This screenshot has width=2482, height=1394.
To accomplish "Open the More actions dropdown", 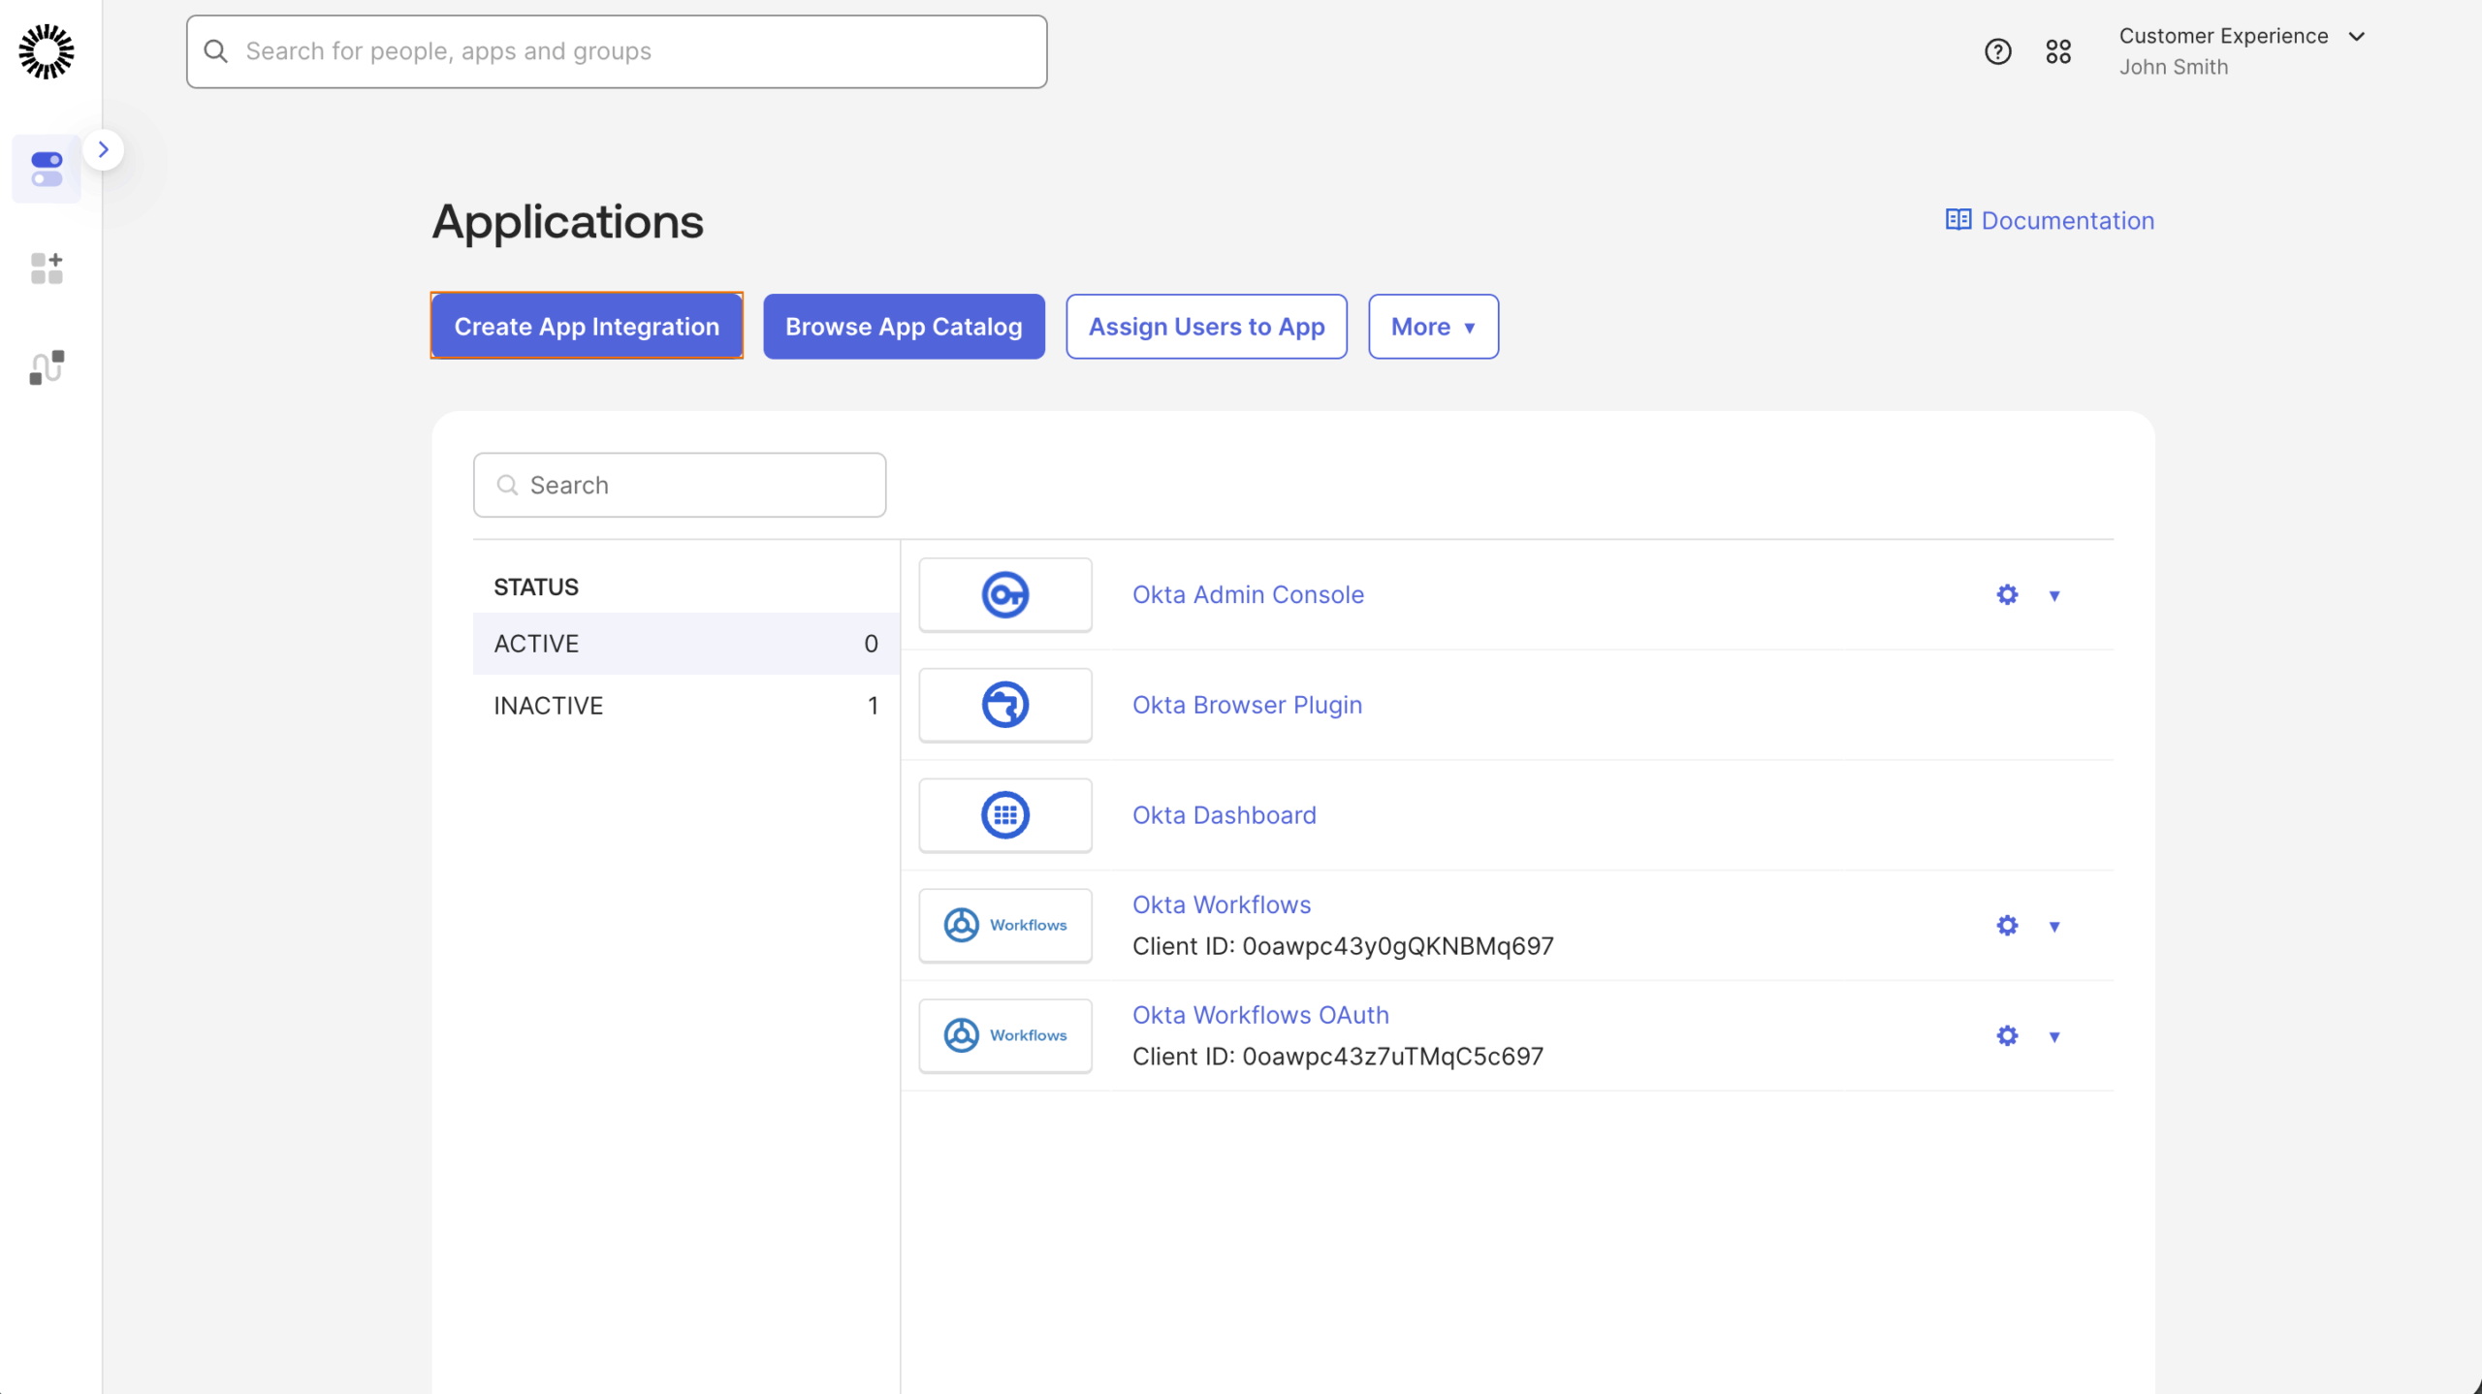I will point(1432,326).
